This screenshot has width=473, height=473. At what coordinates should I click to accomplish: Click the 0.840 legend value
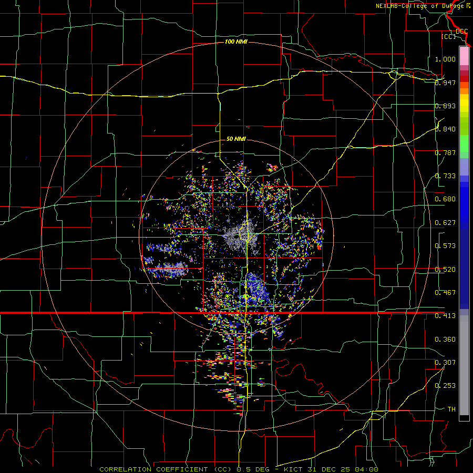[x=445, y=129]
